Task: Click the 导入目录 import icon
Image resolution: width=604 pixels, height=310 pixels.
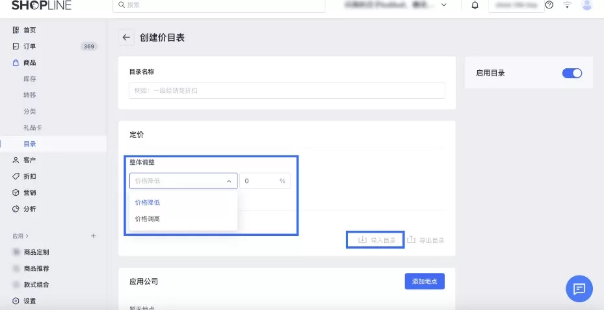Action: (x=362, y=240)
